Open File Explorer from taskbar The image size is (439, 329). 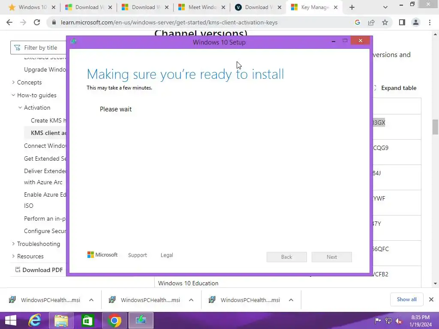(61, 320)
